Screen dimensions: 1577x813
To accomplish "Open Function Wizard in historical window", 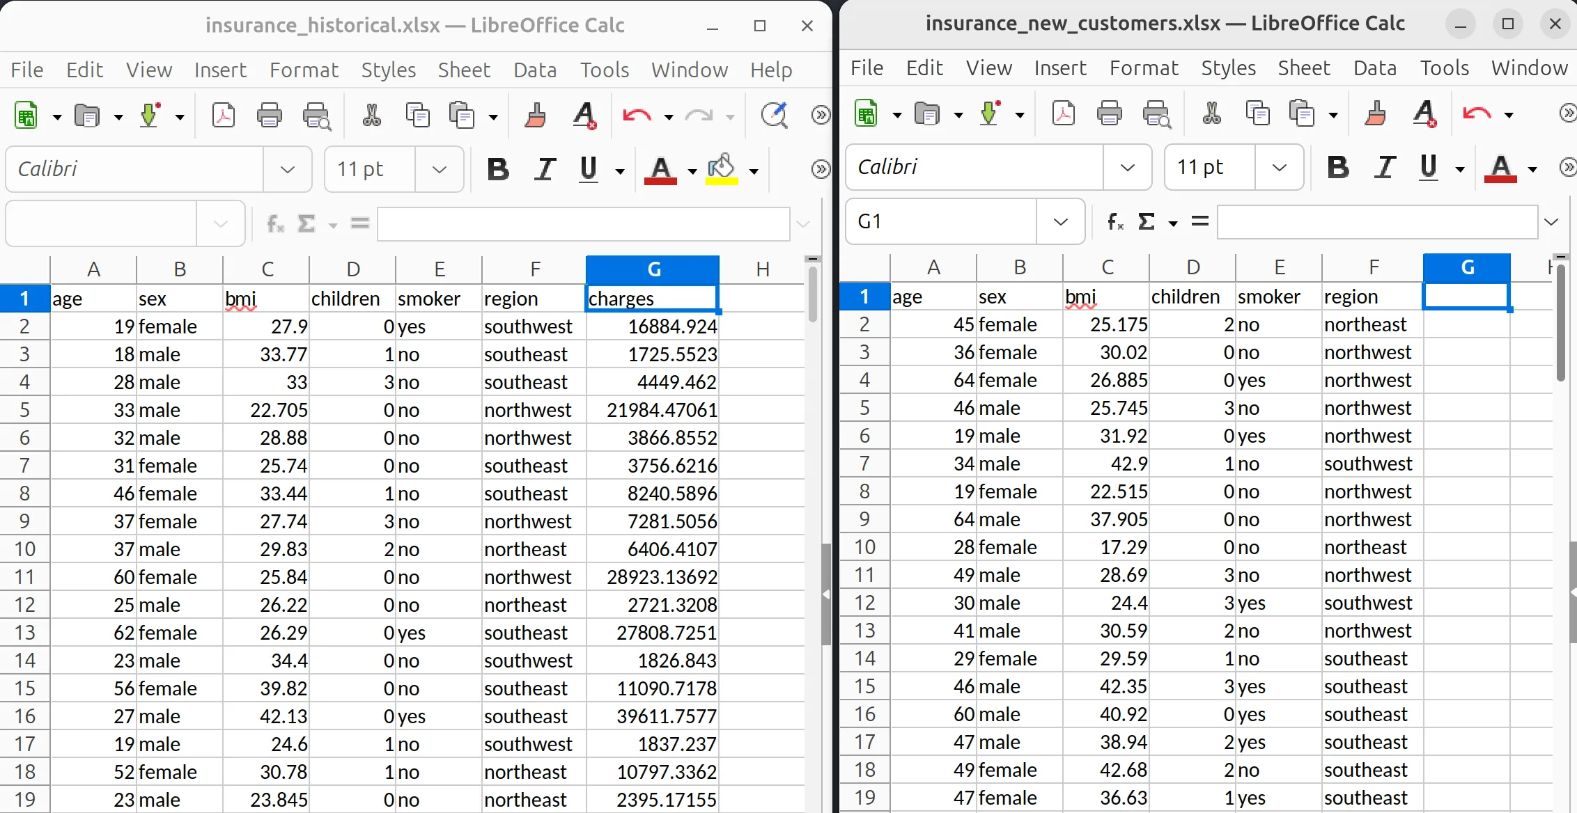I will tap(276, 223).
